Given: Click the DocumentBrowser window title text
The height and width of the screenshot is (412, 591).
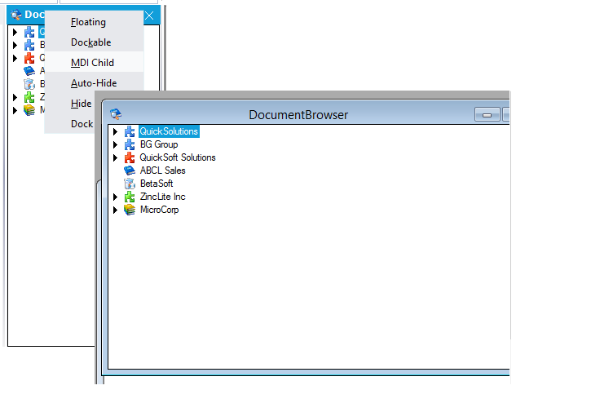Looking at the screenshot, I should click(298, 115).
